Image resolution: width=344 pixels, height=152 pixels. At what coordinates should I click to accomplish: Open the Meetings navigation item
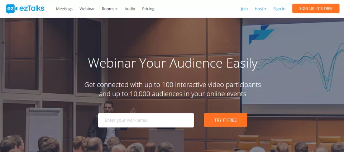pos(64,9)
